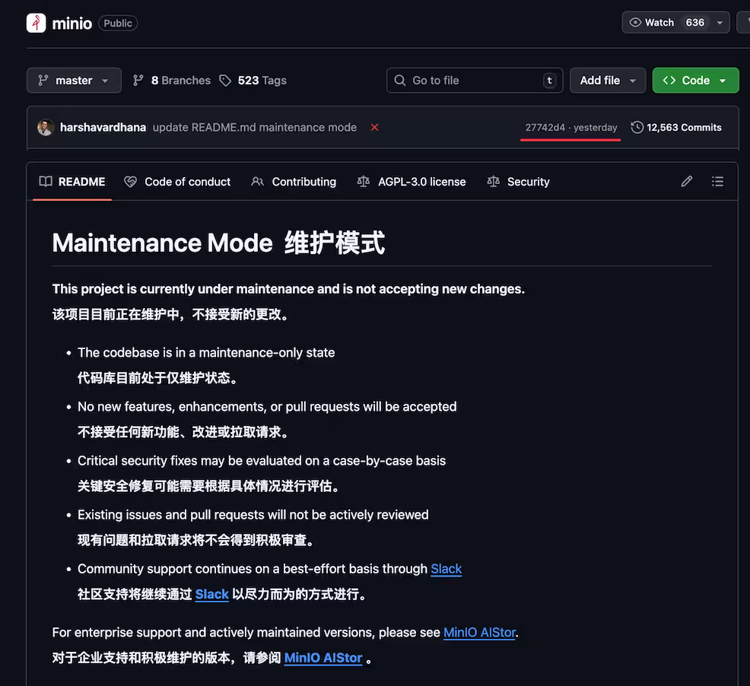Click the MinIO logo icon

pyautogui.click(x=36, y=23)
